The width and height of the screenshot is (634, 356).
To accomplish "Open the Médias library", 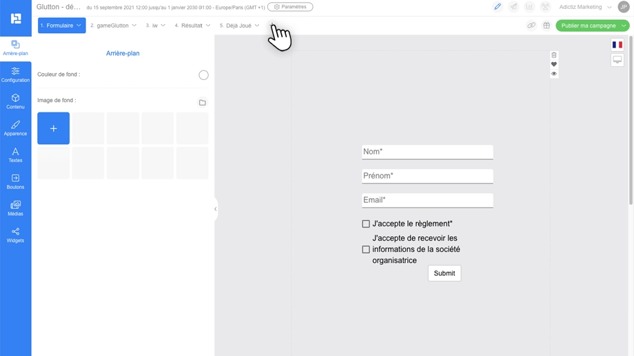I will click(x=15, y=208).
